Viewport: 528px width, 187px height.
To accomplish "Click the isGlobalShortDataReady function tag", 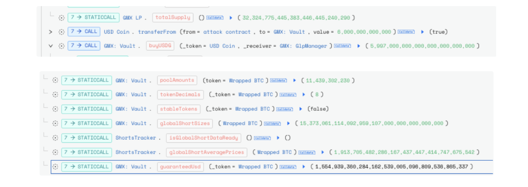I will click(x=204, y=138).
